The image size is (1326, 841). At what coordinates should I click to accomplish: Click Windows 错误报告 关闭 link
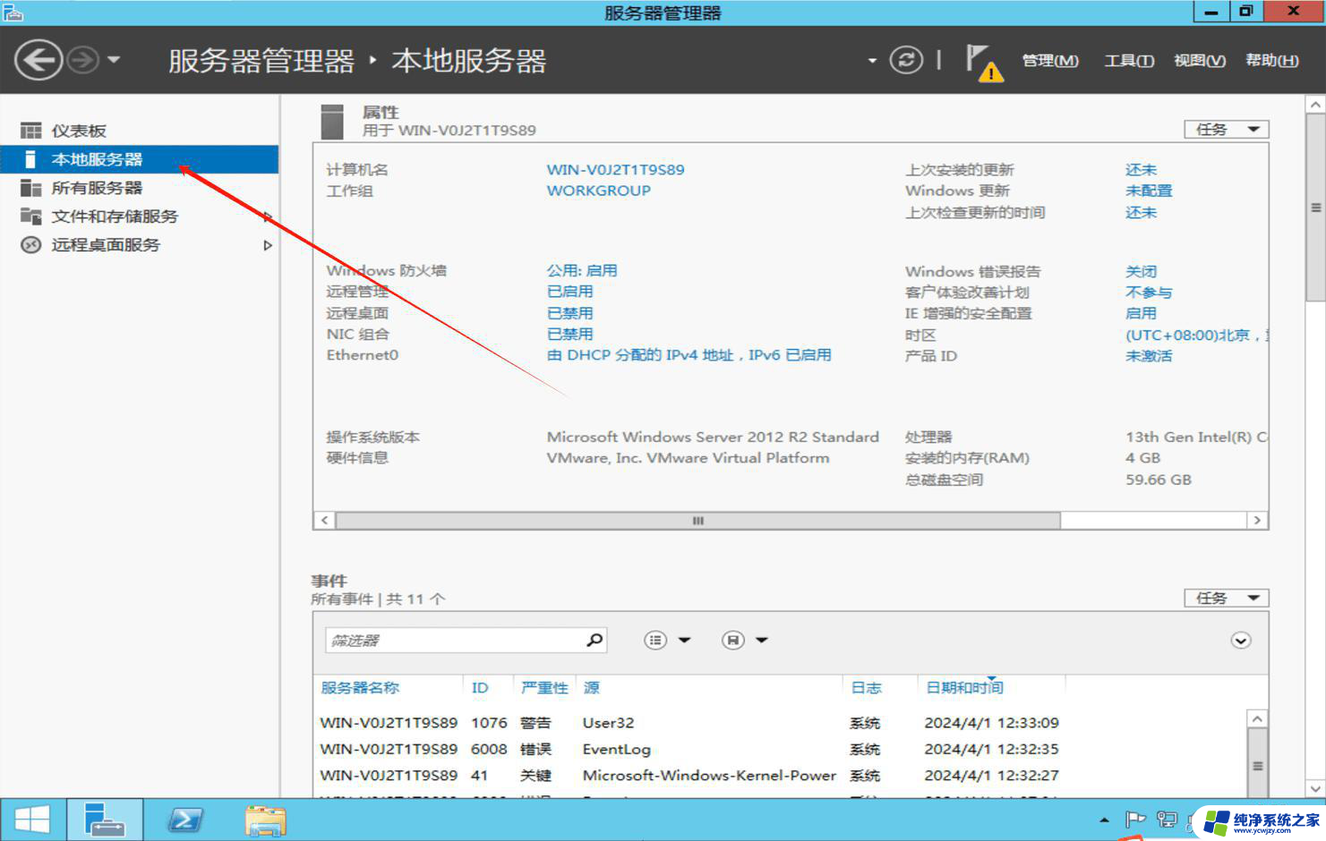pos(1142,271)
